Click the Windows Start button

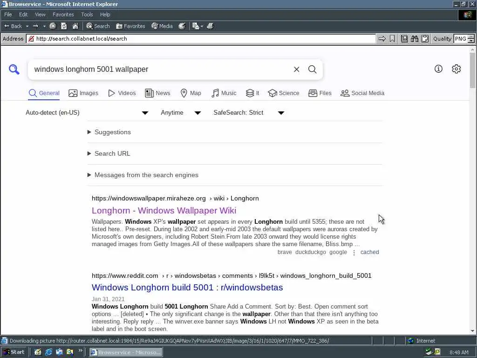(x=14, y=352)
